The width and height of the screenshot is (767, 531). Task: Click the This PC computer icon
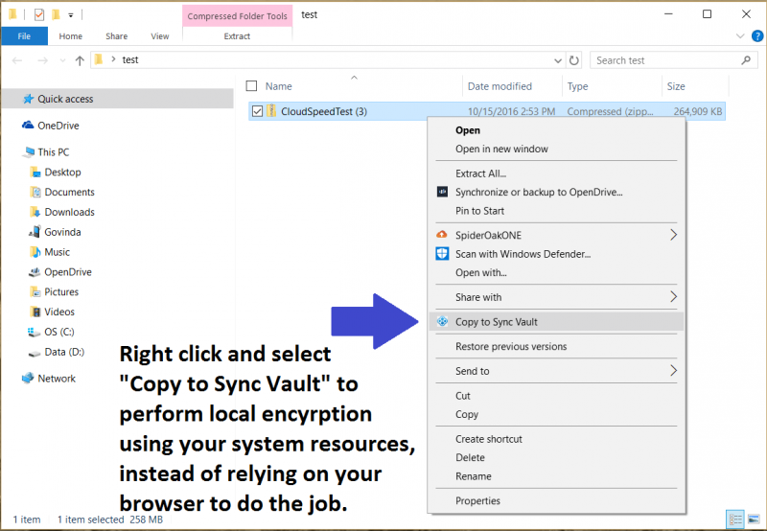pyautogui.click(x=29, y=152)
